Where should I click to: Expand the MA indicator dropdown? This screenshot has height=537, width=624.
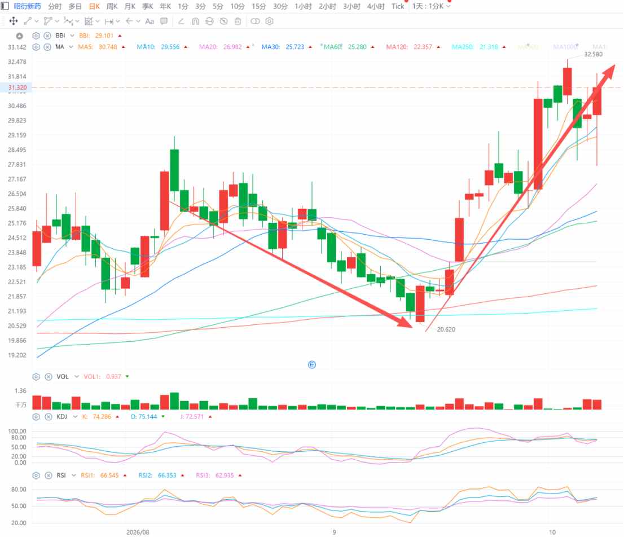71,47
